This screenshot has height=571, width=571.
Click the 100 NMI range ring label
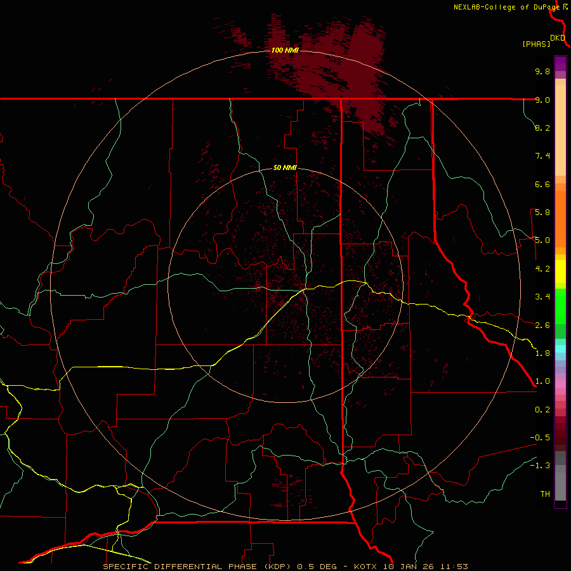click(284, 50)
